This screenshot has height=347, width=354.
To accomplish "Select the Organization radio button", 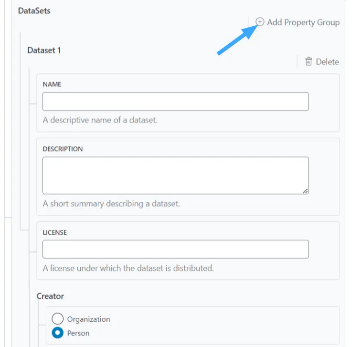I will point(57,319).
